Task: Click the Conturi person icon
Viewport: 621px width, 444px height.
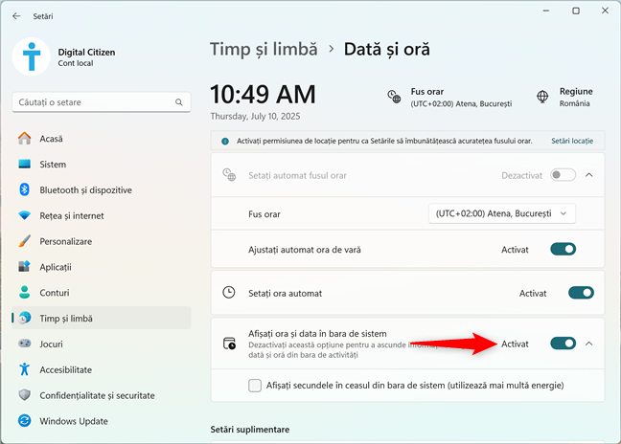Action: tap(25, 292)
